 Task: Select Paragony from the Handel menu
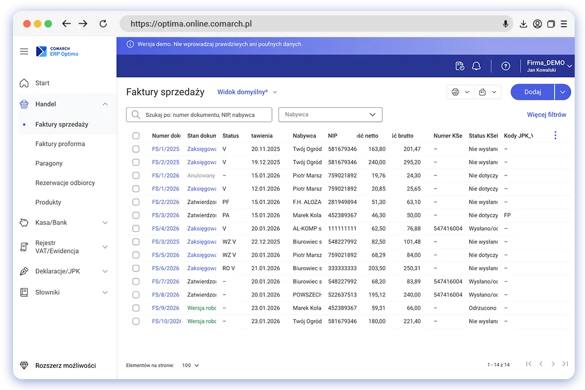49,164
